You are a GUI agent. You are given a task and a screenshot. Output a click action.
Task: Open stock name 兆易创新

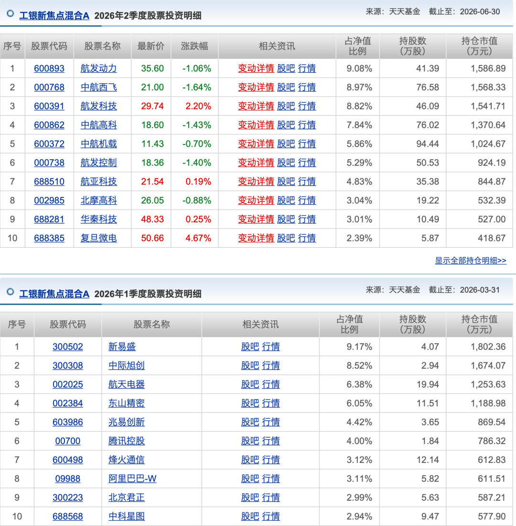[x=127, y=422]
